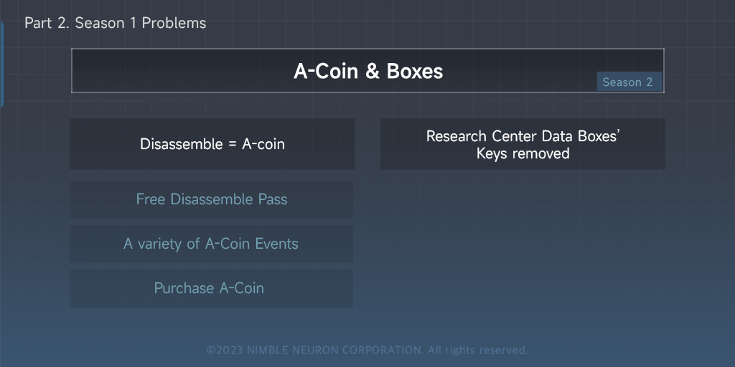Click the A-Coin & Boxes title text
735x367 pixels.
point(367,71)
